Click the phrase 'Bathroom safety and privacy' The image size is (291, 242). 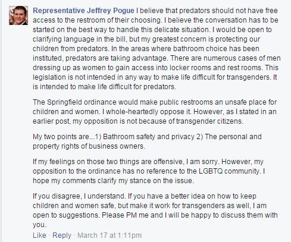[149, 137]
